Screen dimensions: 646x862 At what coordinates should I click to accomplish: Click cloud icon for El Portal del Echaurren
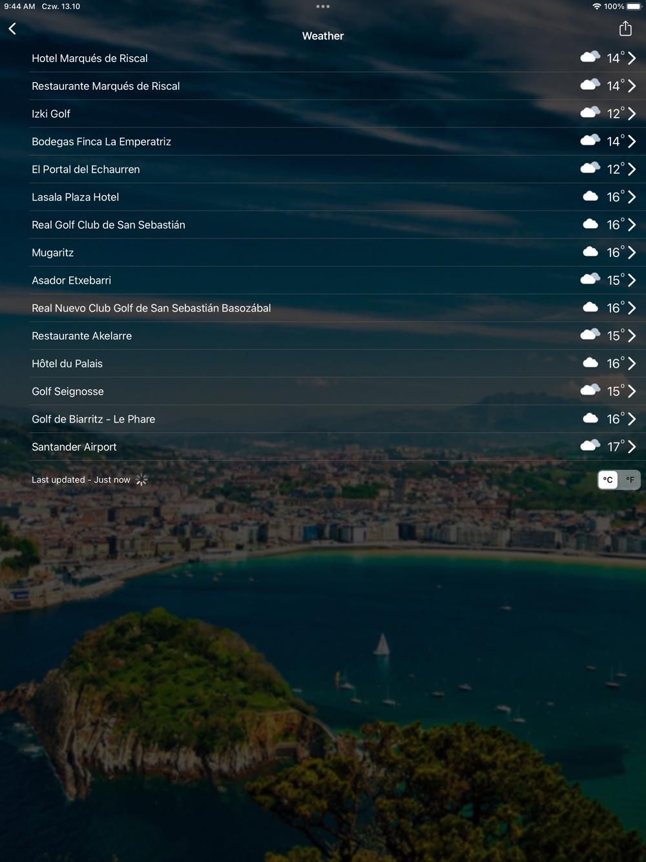pyautogui.click(x=590, y=168)
